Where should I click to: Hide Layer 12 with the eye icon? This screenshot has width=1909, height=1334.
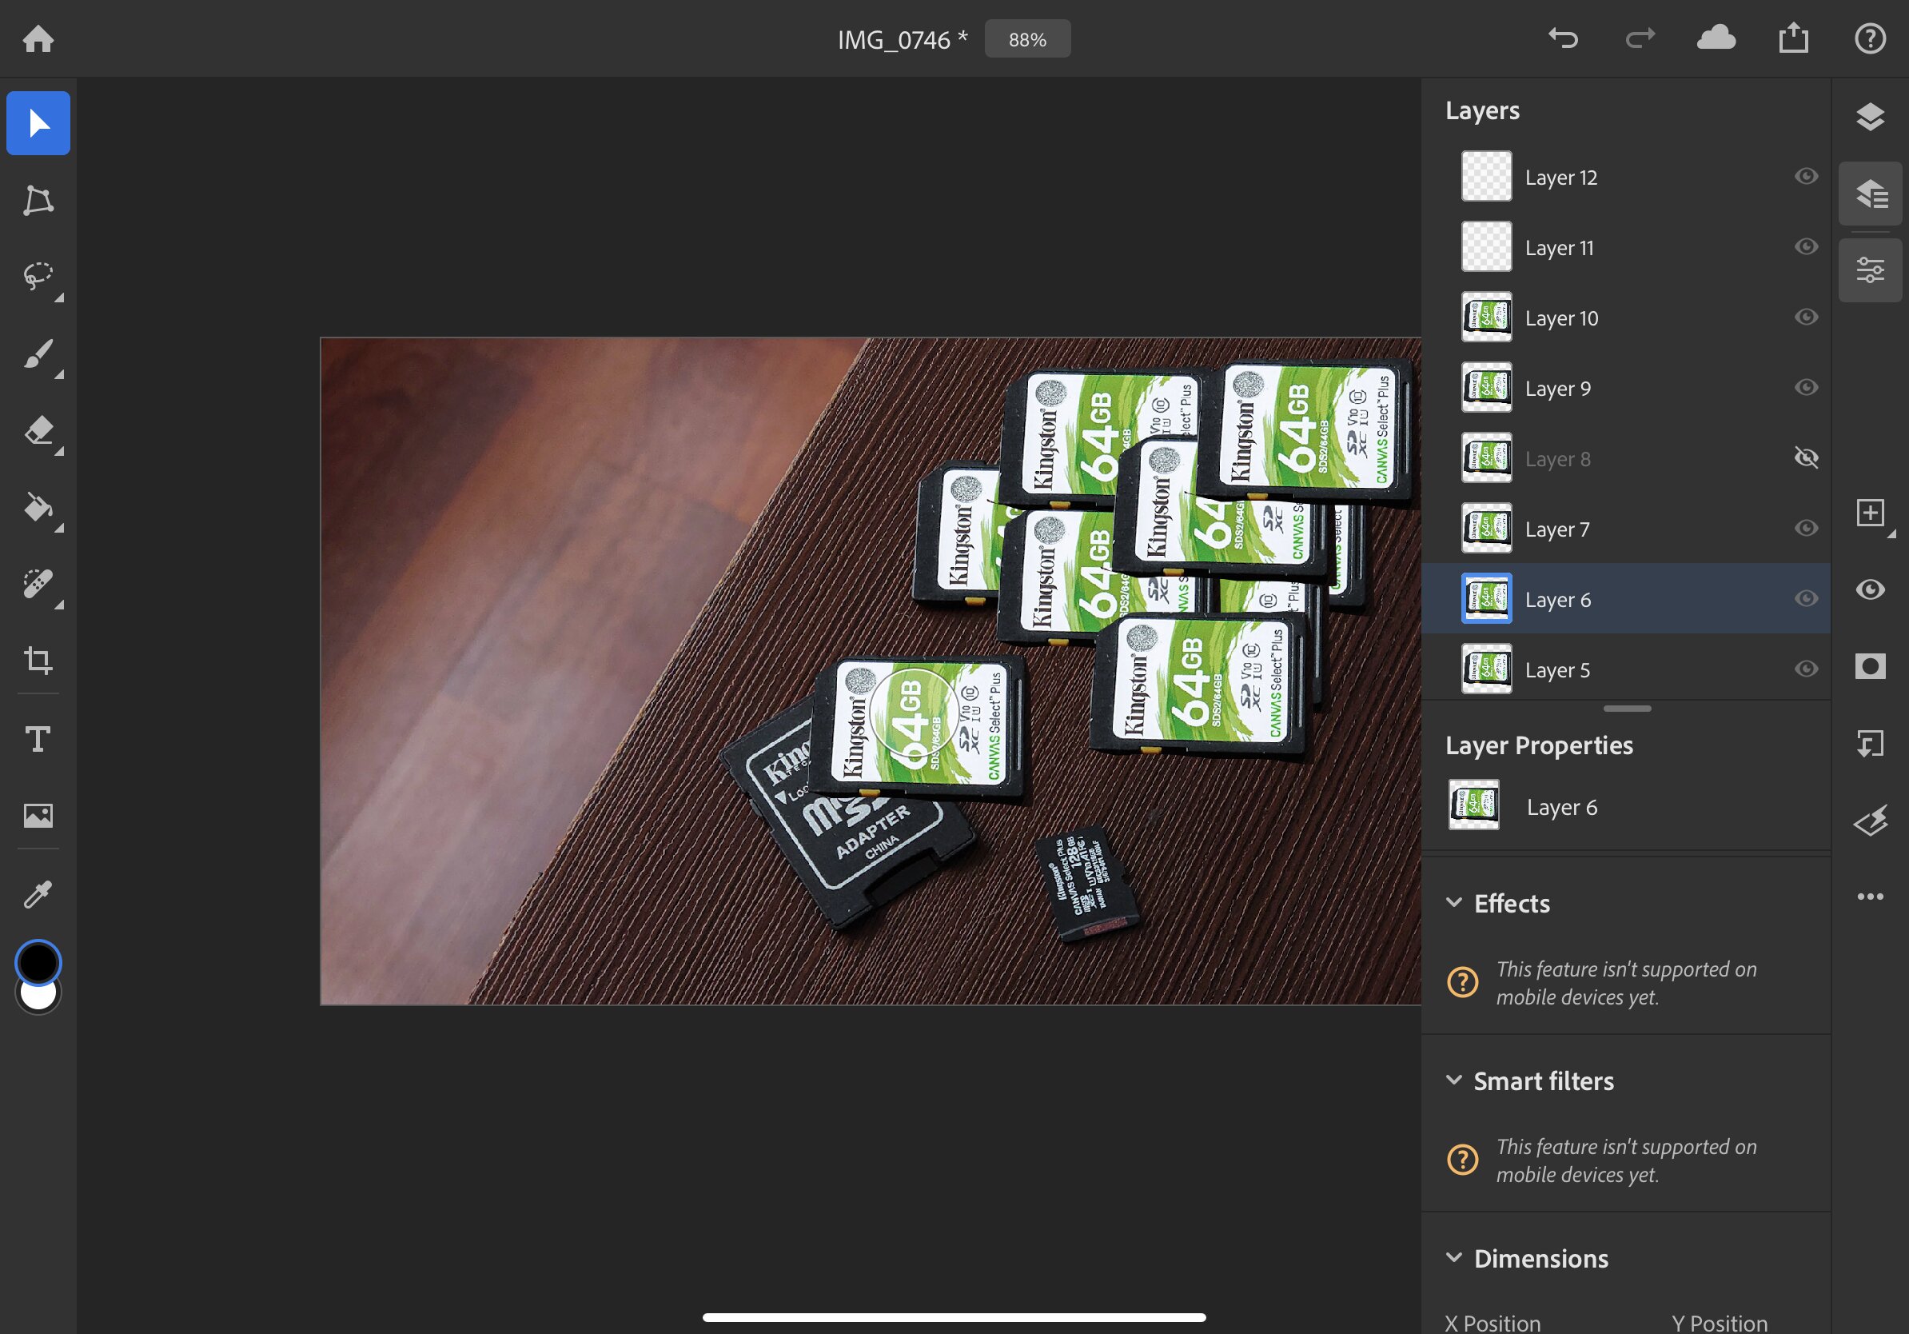[x=1806, y=176]
